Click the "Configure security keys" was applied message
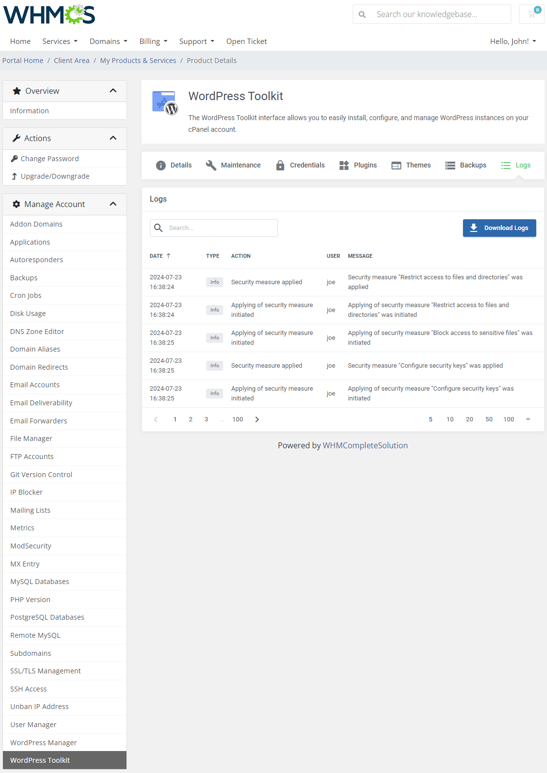 coord(425,366)
